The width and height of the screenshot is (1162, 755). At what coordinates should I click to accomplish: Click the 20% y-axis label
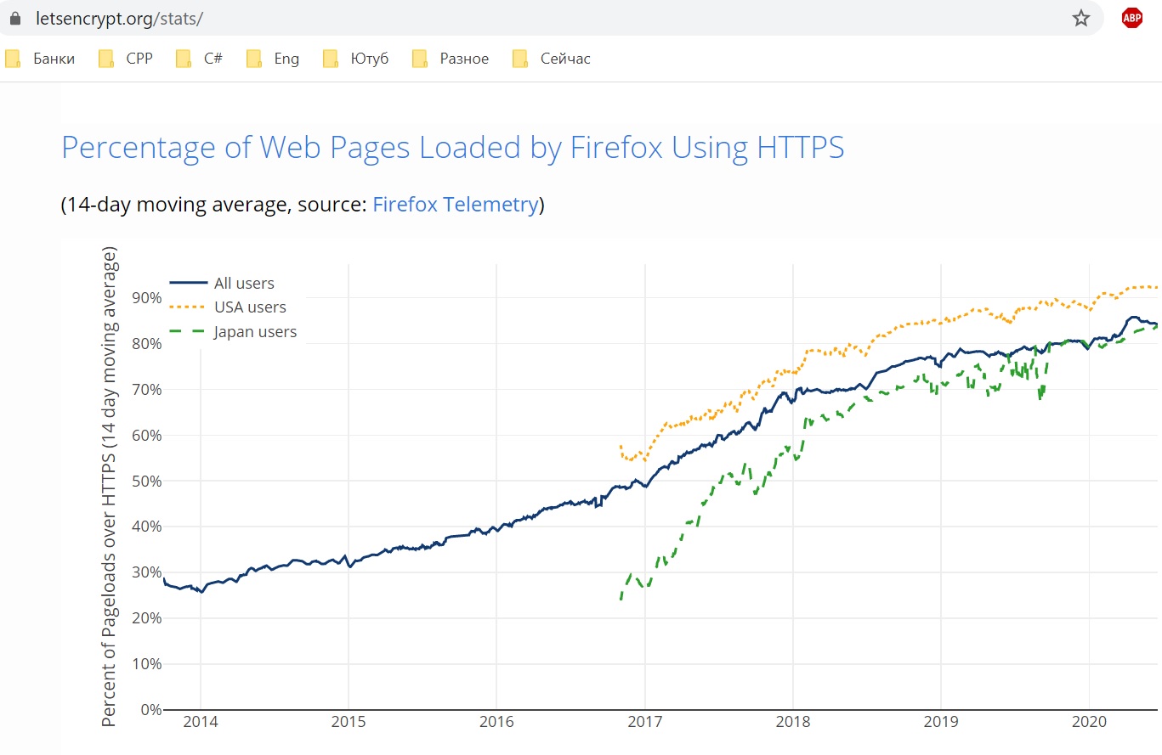coord(145,618)
